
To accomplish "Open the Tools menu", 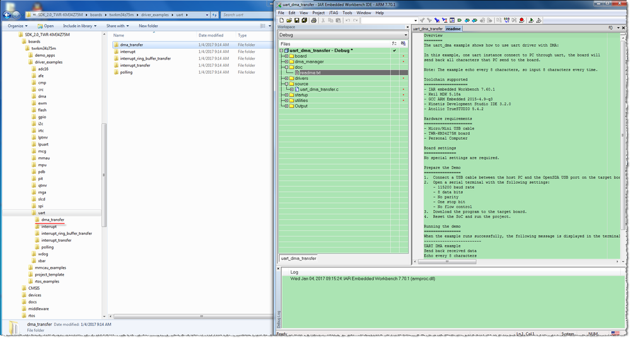I will [347, 13].
